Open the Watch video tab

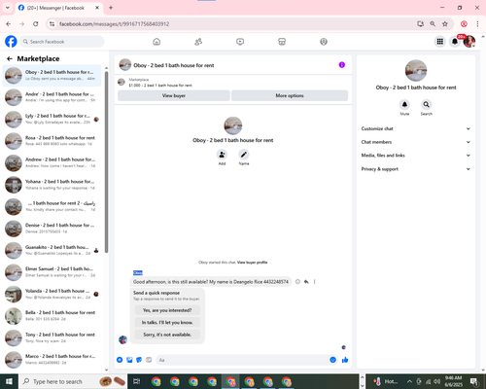coord(240,42)
